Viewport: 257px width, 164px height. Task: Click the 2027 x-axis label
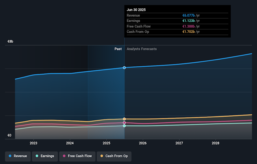pos(179,143)
